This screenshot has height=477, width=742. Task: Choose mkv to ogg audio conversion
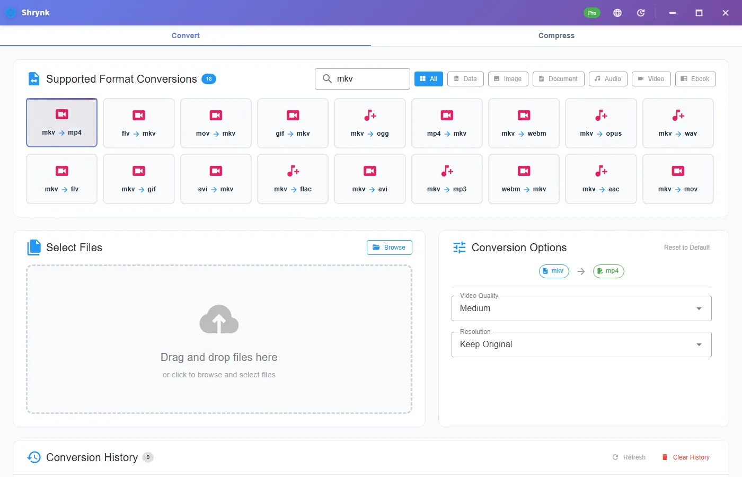(370, 123)
